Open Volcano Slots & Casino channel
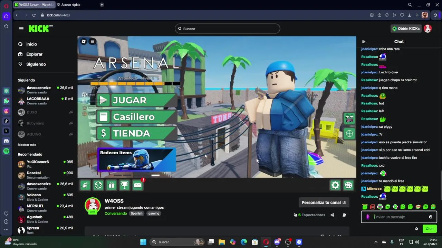The width and height of the screenshot is (442, 248). point(46,197)
